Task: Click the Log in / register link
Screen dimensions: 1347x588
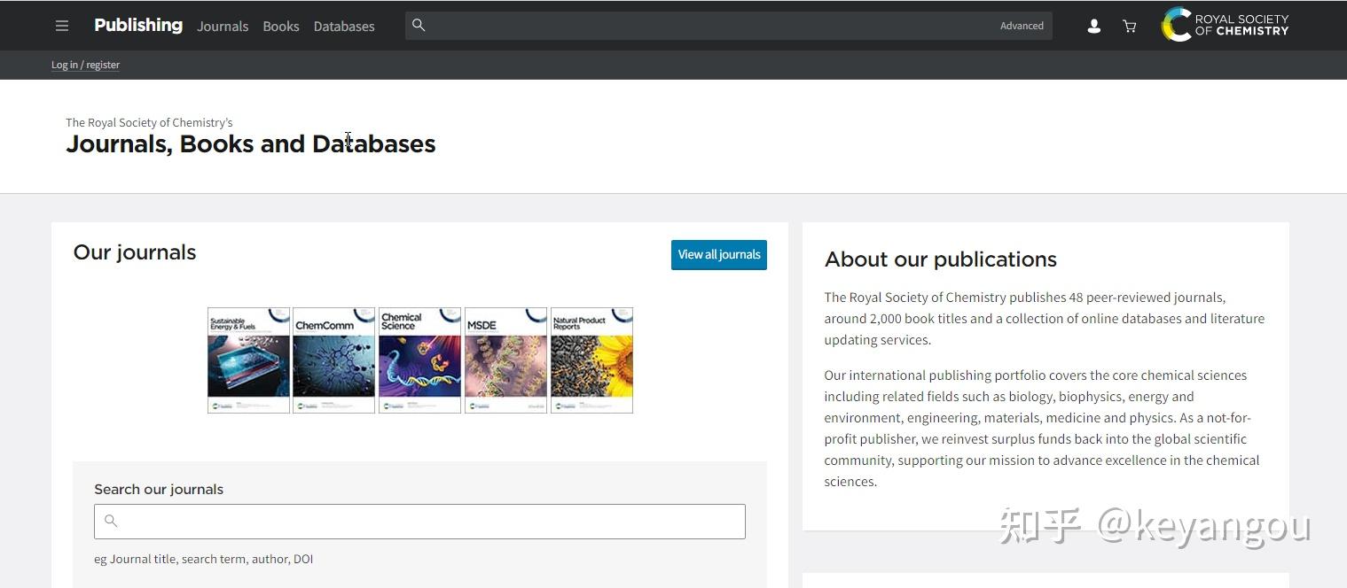Action: (85, 65)
